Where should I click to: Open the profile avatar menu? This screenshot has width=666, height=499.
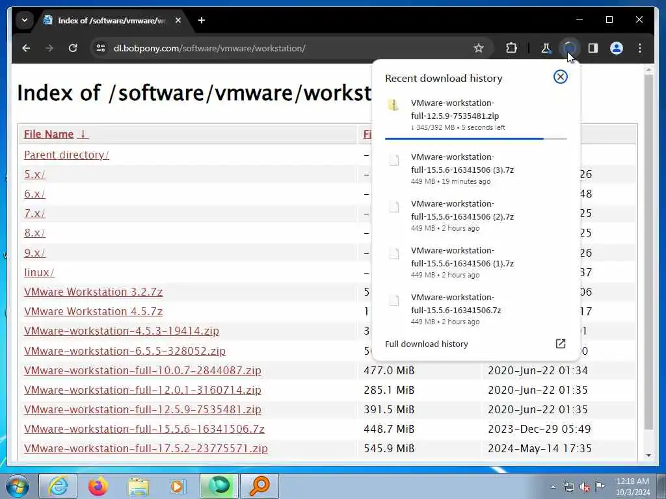tap(617, 48)
